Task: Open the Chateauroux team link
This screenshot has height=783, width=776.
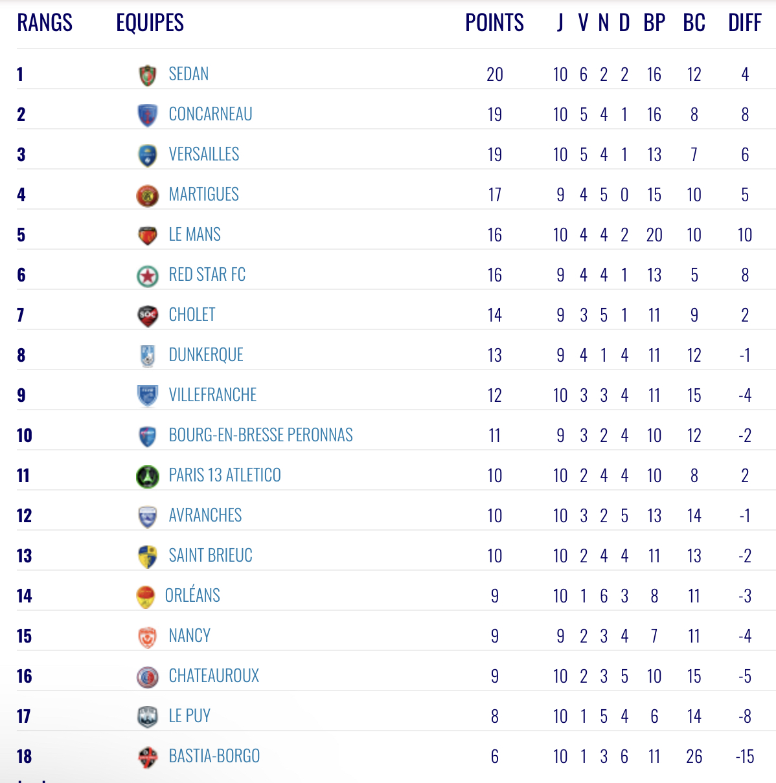Action: pyautogui.click(x=214, y=676)
